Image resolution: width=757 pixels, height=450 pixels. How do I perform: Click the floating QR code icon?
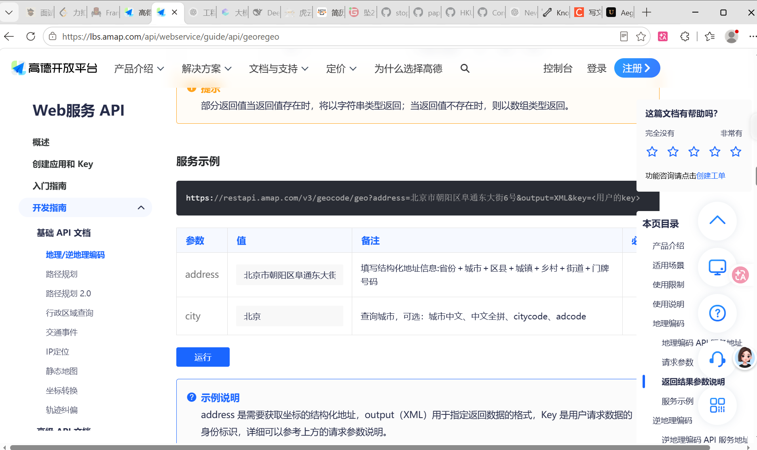click(717, 405)
